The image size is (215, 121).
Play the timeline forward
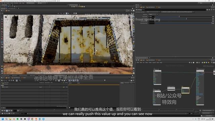(9, 111)
